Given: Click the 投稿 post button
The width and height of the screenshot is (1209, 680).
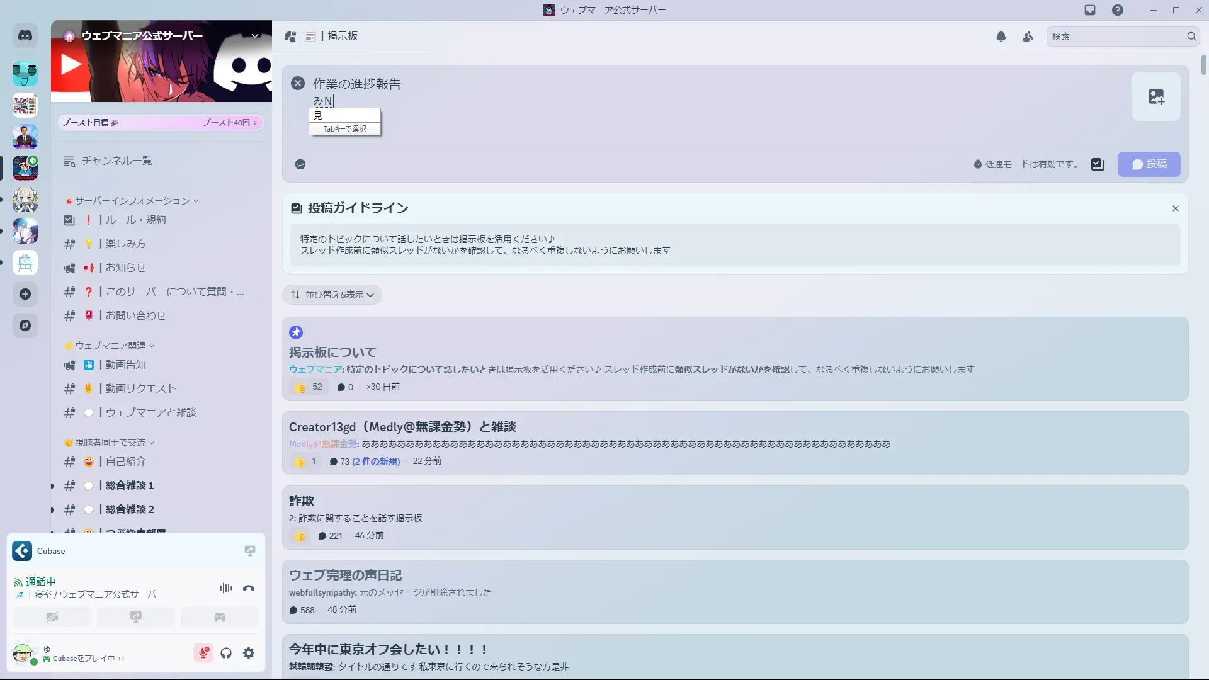Looking at the screenshot, I should 1149,164.
